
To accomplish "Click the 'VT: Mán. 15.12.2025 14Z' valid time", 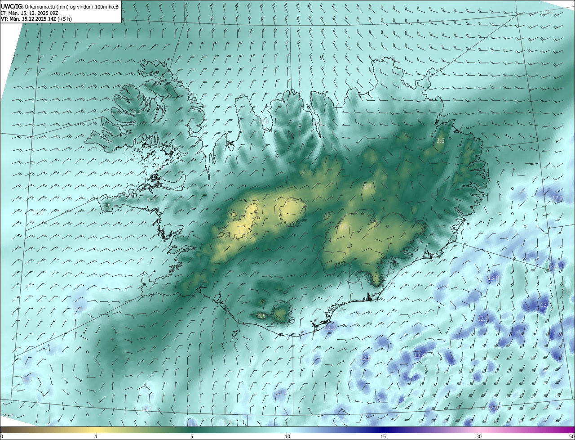I will 28,19.
